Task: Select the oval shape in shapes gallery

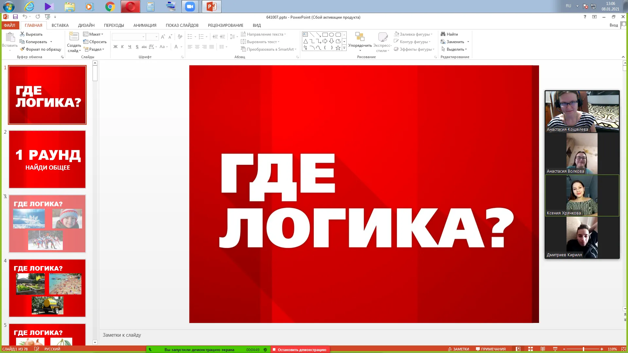Action: pyautogui.click(x=331, y=35)
